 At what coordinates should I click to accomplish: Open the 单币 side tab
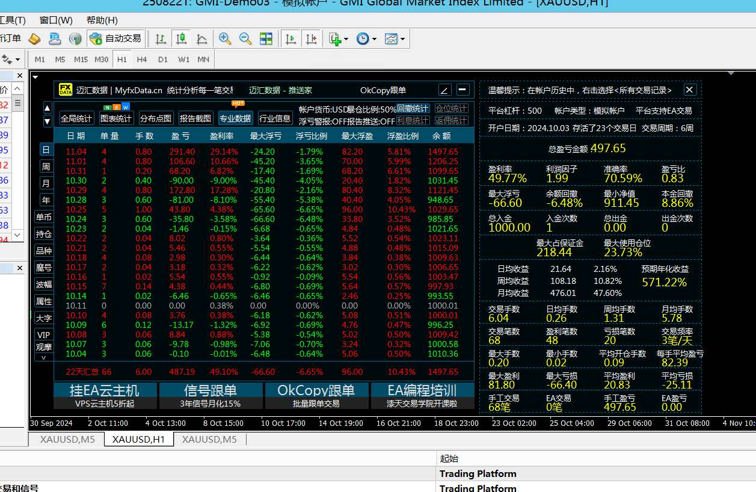click(x=44, y=217)
